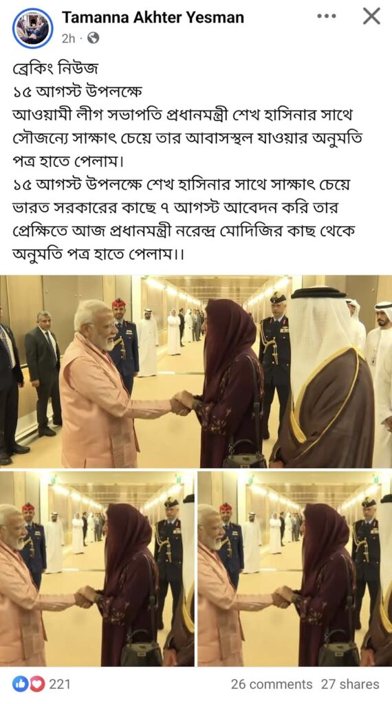Click the আওয়ামী লীগ সভাপতি sentence
Image resolution: width=392 pixels, height=704 pixels.
(187, 138)
